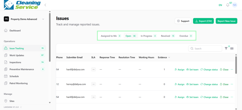242x110 pixels.
Task: Click herrey@delyva.com email cell
Action: [76, 84]
